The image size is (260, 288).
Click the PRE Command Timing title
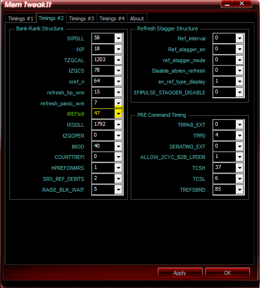point(162,115)
